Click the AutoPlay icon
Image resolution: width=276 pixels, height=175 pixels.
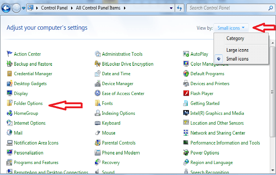click(x=186, y=54)
